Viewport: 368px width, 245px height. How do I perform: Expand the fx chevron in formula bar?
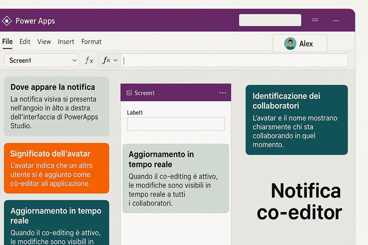(x=115, y=60)
